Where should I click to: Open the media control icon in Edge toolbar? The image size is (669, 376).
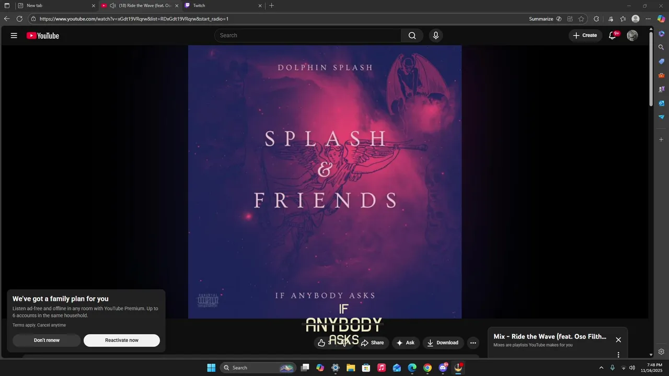tap(610, 19)
